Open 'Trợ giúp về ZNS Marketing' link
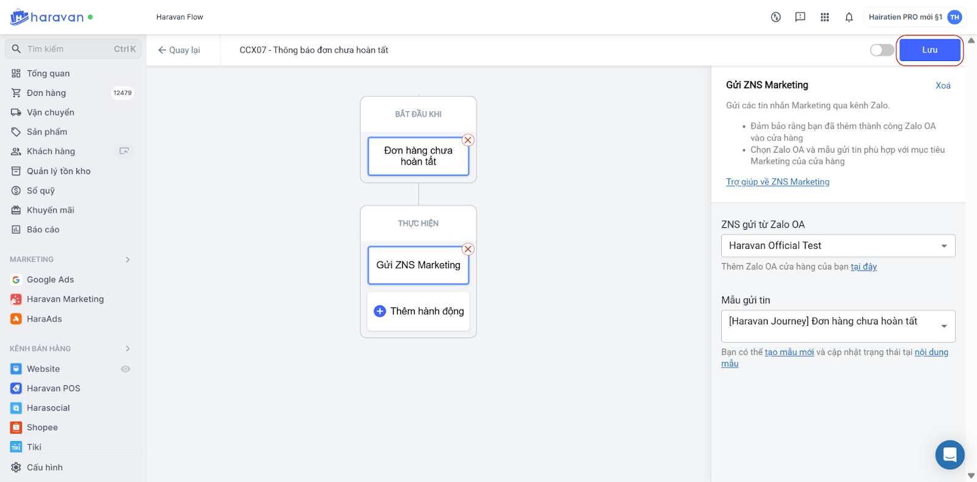977x482 pixels. 777,181
